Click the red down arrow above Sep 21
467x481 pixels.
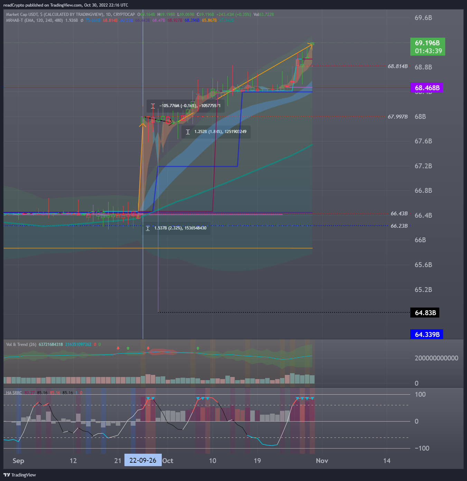coord(118,348)
